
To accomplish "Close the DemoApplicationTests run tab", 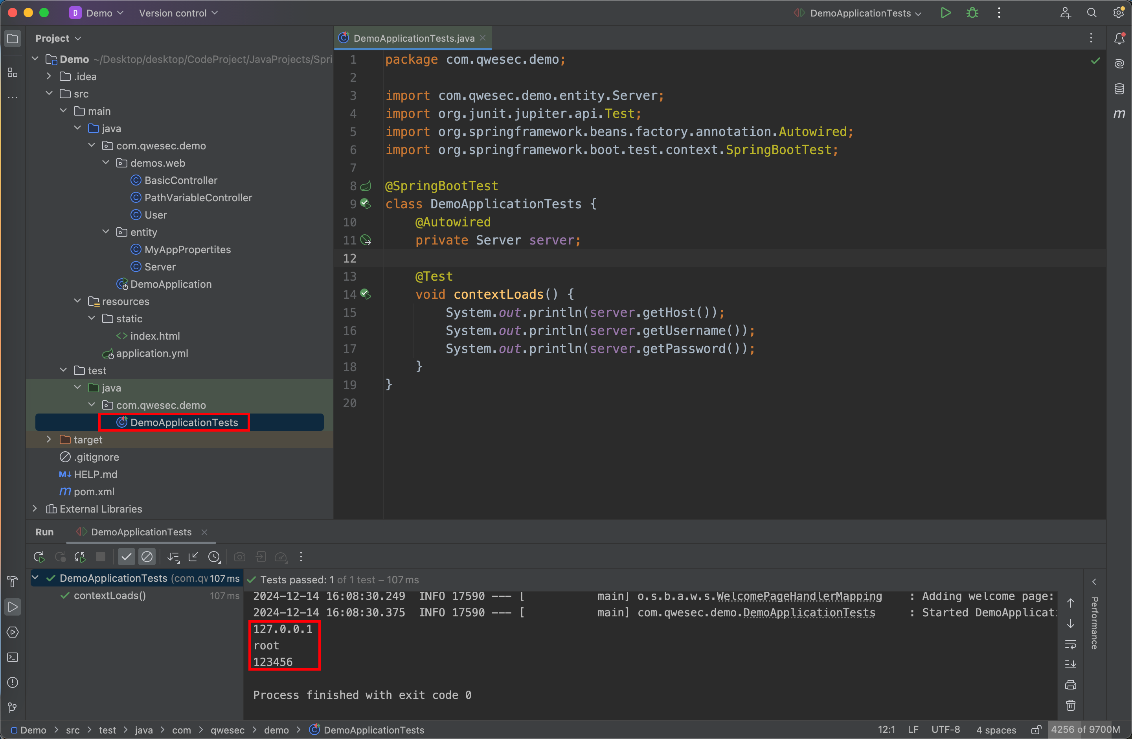I will (x=204, y=532).
